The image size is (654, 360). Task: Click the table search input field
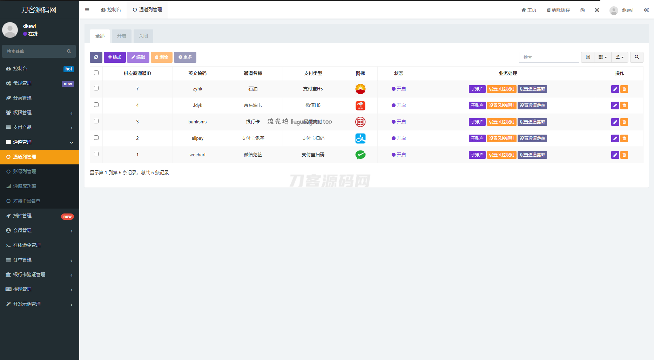549,57
